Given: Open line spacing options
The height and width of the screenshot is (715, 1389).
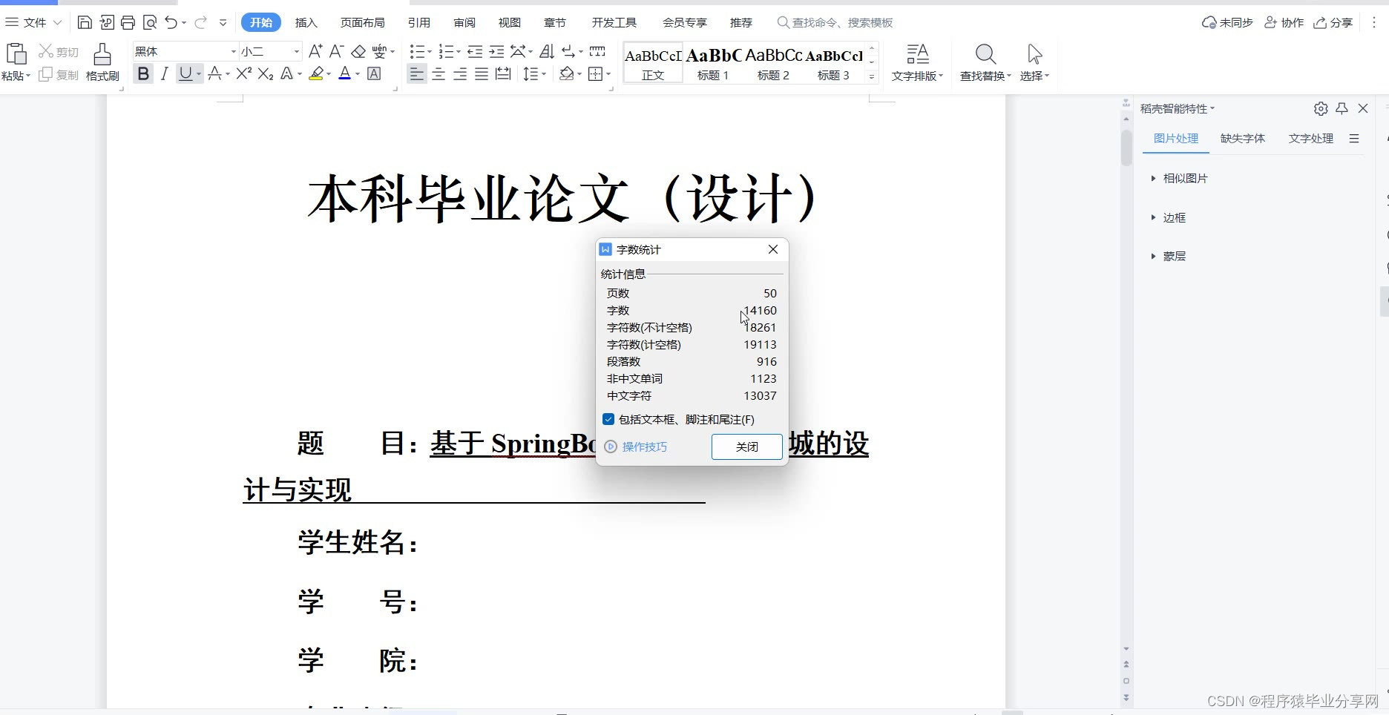Looking at the screenshot, I should 534,73.
